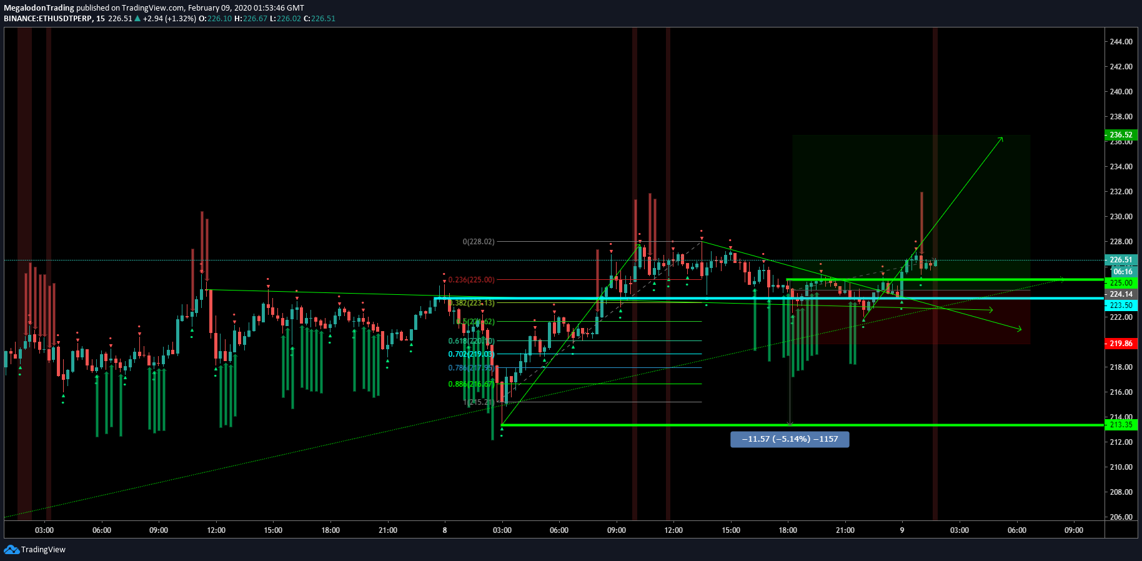This screenshot has height=561, width=1142.
Task: Click the close value C:226.51
Action: pos(319,19)
